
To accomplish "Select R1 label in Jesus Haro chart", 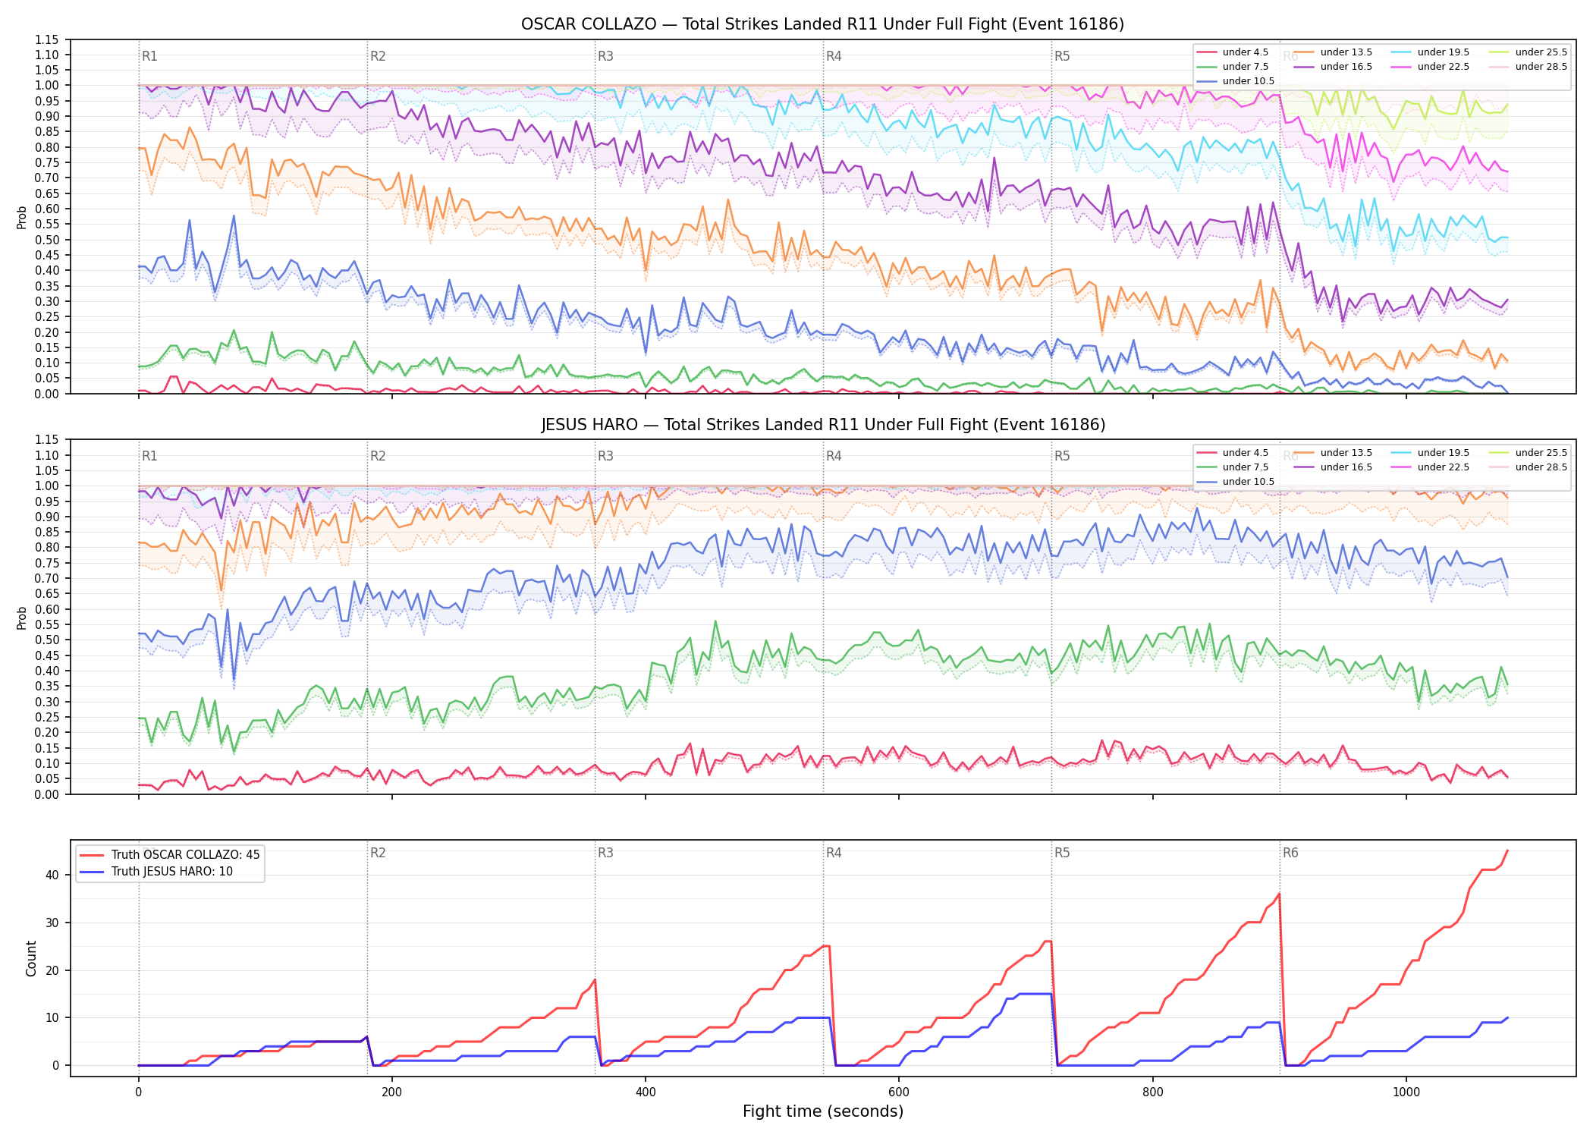I will pos(149,456).
